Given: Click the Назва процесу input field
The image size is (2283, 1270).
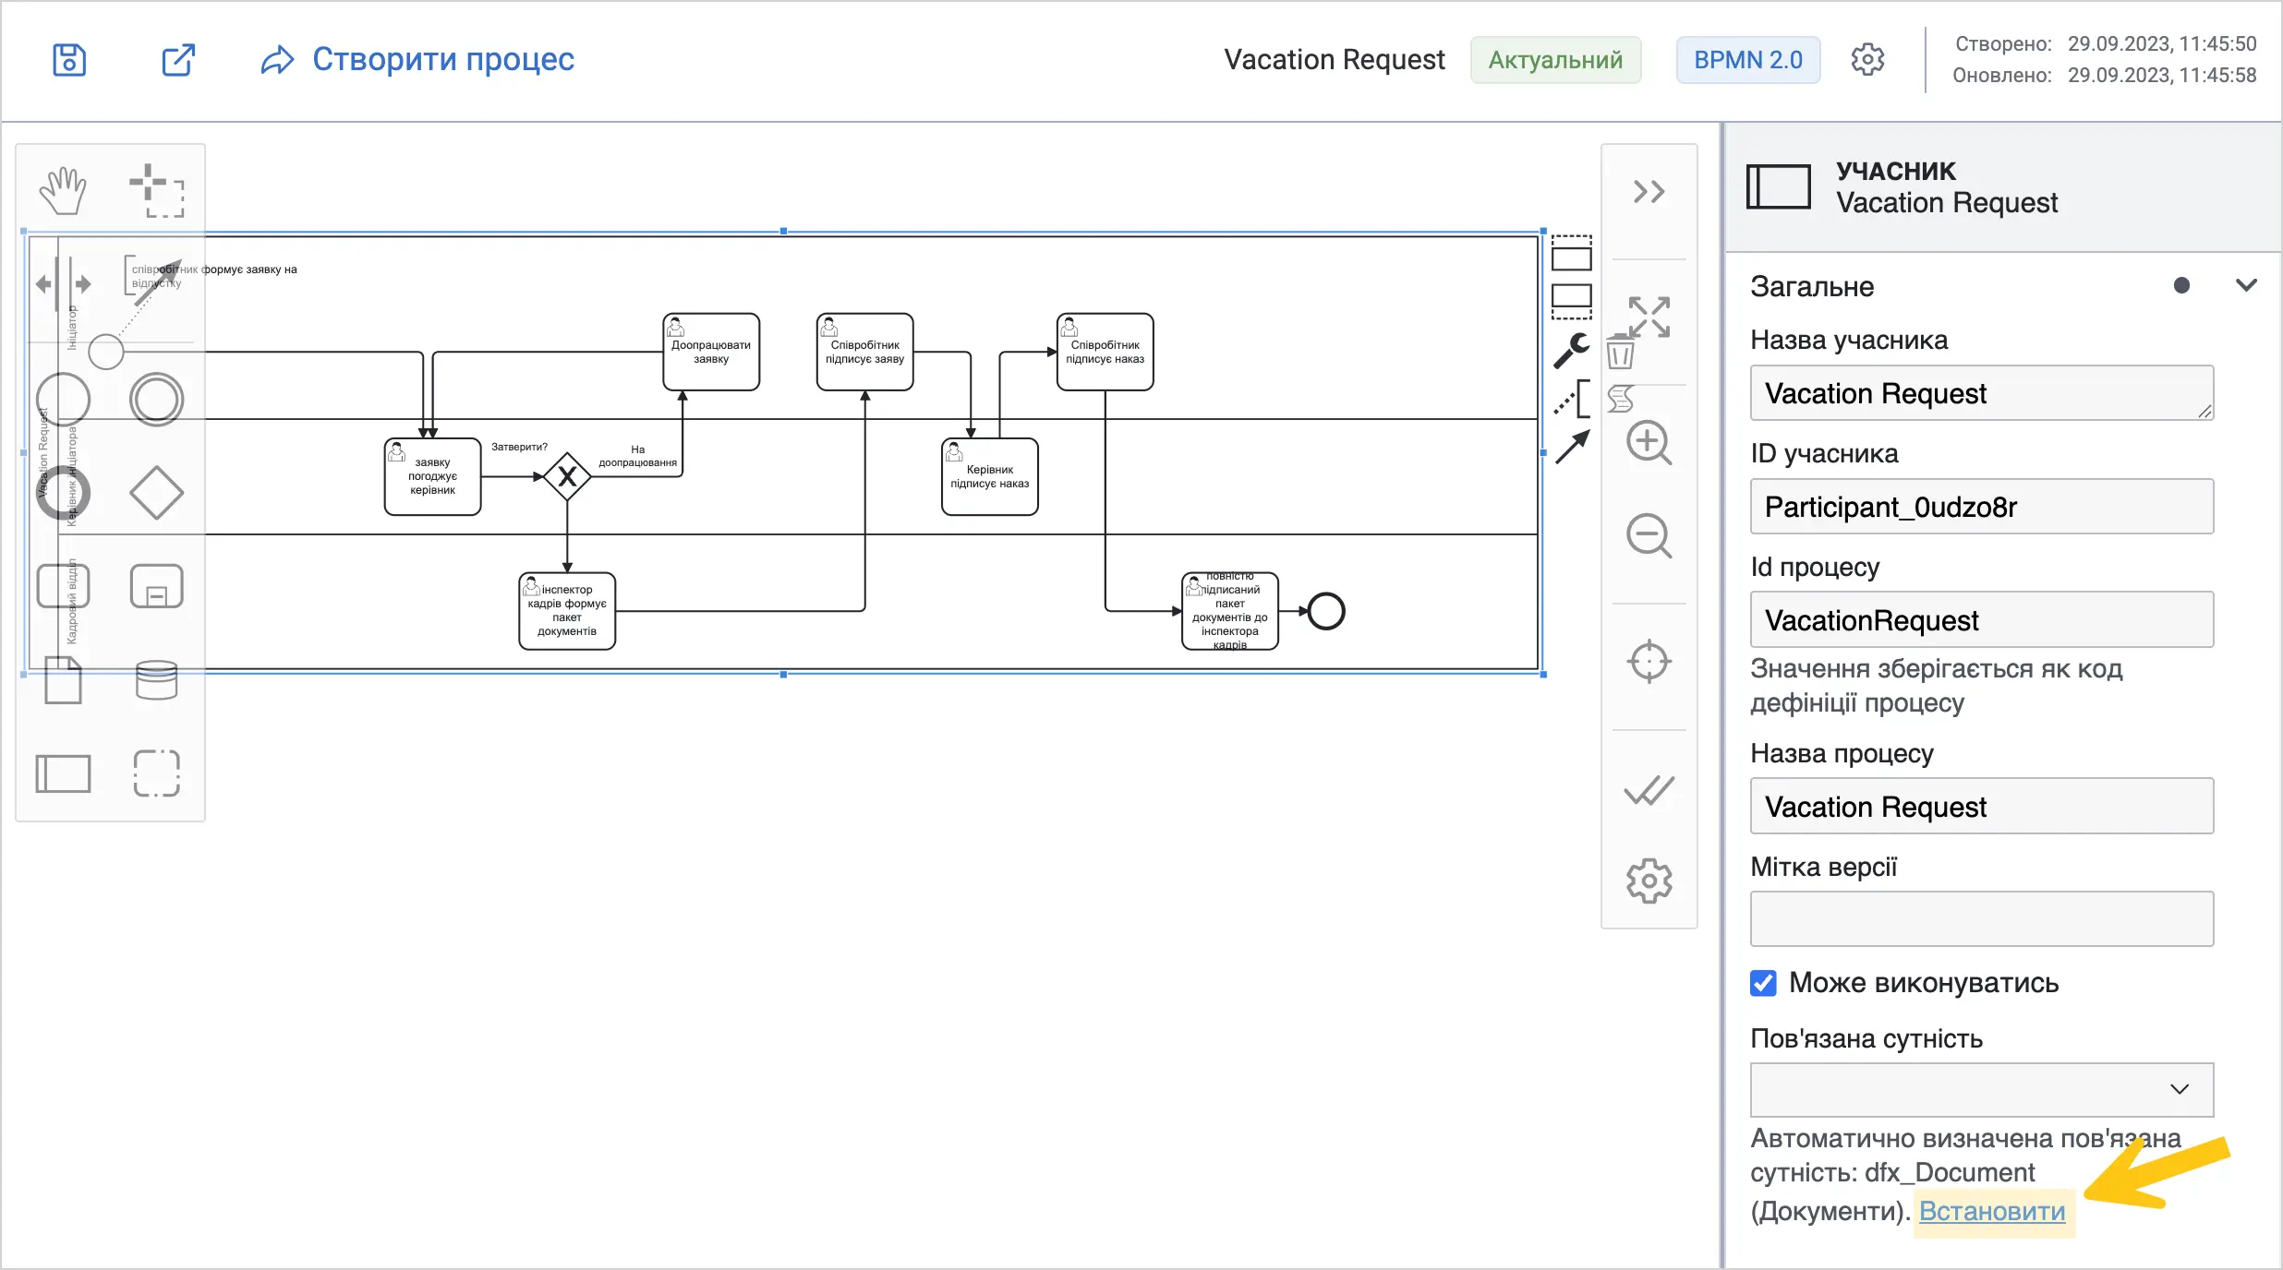Looking at the screenshot, I should (x=1982, y=807).
